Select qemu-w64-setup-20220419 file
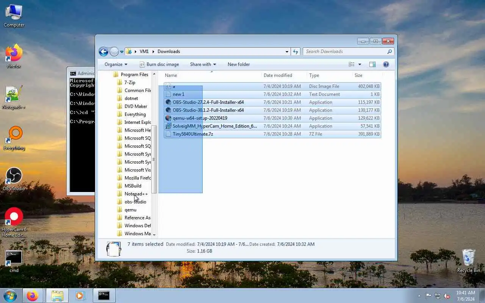This screenshot has width=485, height=303. click(x=272, y=118)
